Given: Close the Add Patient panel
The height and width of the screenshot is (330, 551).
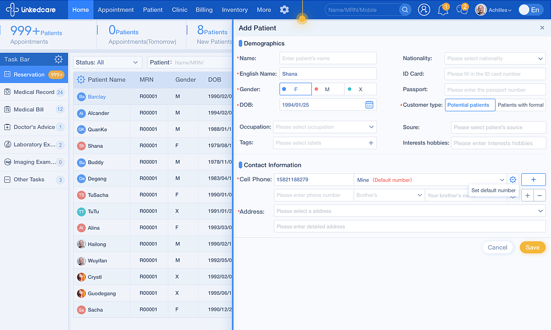Looking at the screenshot, I should 542,28.
